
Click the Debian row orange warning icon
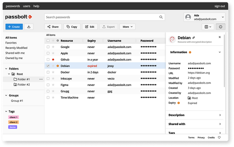pos(58,66)
